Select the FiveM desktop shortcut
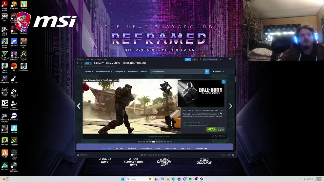Viewport: 324px width, 182px height. 5,154
